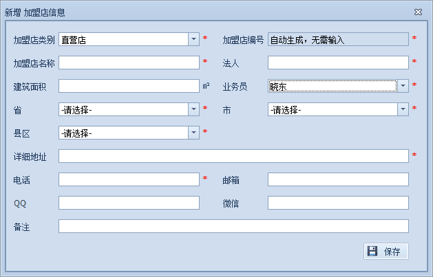Click the 加盟店名称 input field
This screenshot has height=277, width=433.
[129, 63]
